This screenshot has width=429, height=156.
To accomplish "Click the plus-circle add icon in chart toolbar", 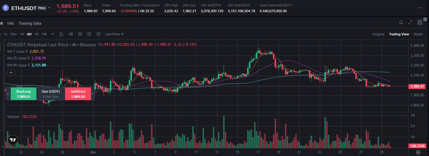I will tap(89, 34).
